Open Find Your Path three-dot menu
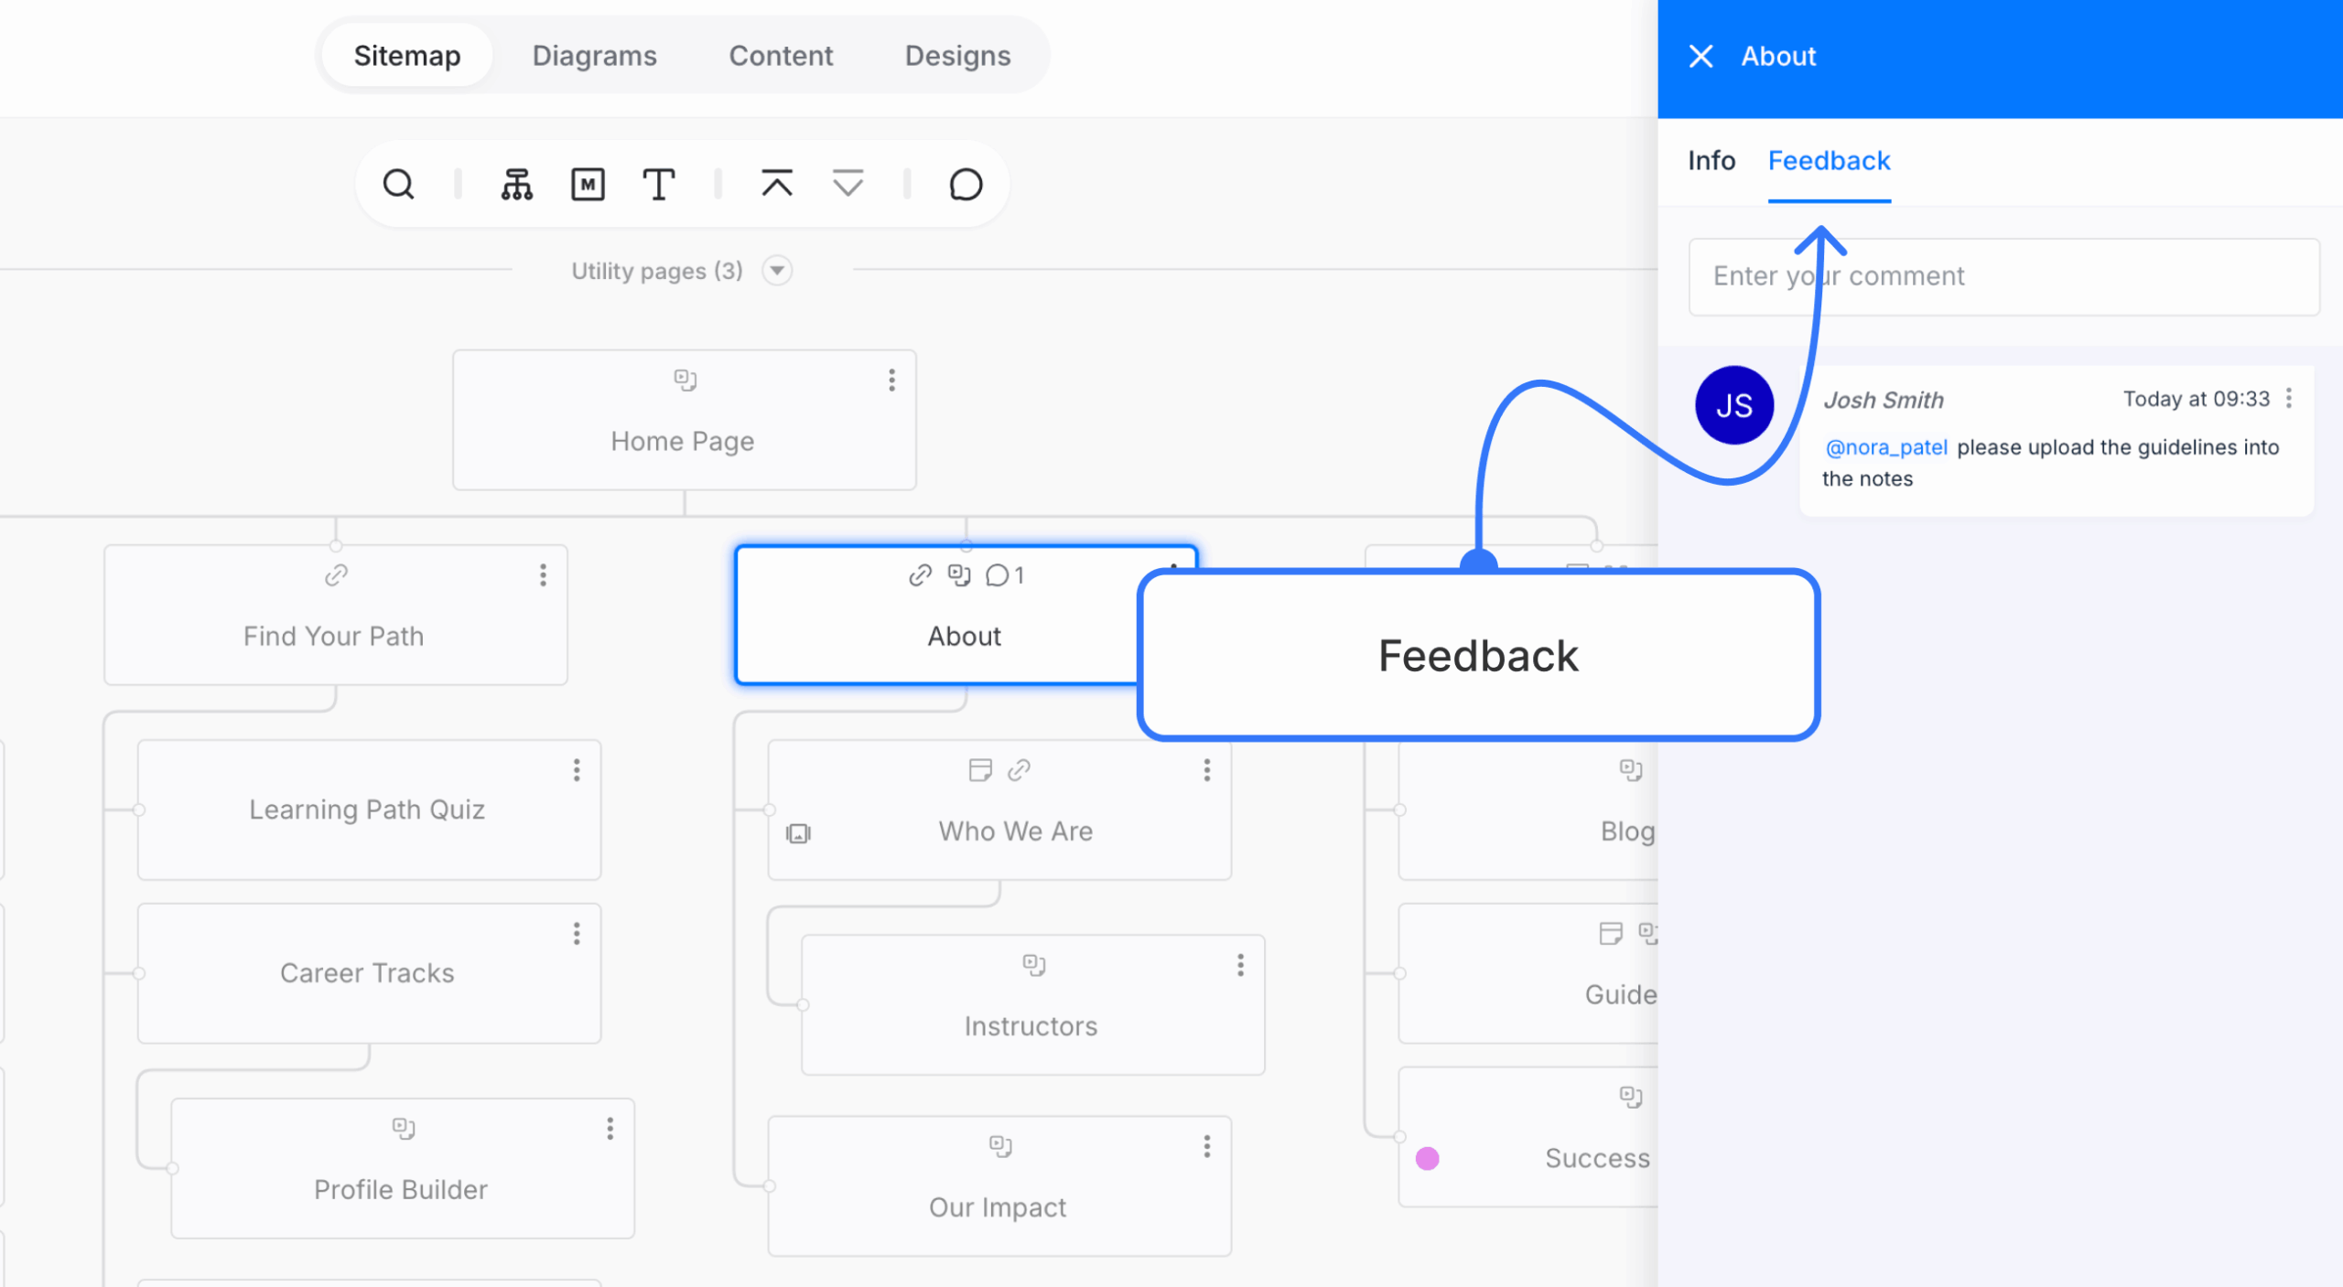Screen dimensions: 2343x1287 [543, 574]
